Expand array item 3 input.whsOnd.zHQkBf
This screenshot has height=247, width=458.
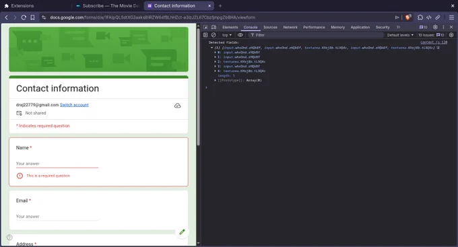[x=216, y=67]
